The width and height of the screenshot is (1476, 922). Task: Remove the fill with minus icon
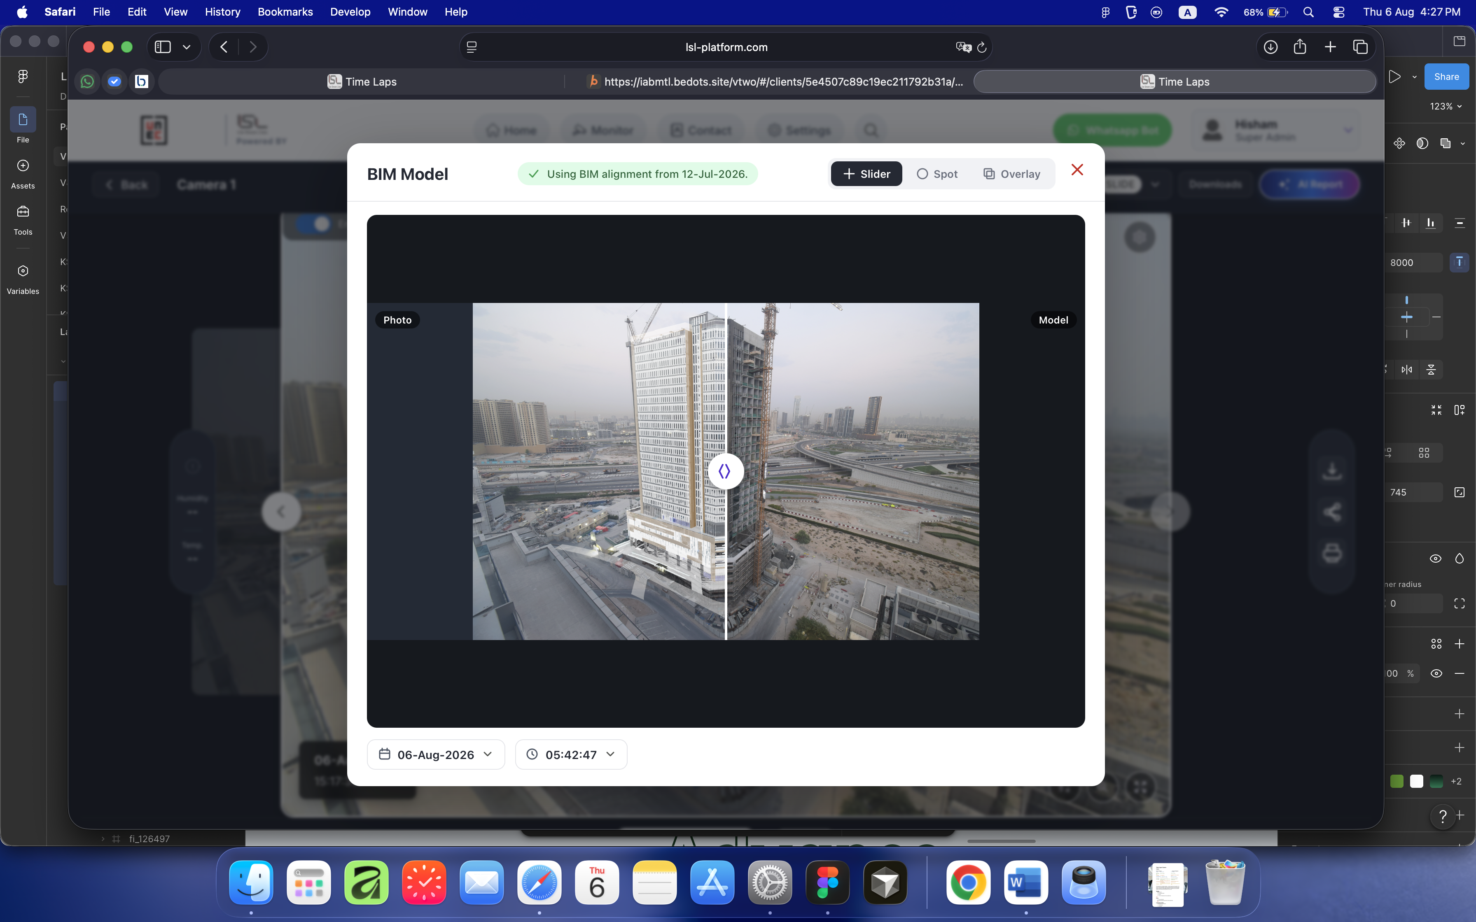click(1460, 673)
